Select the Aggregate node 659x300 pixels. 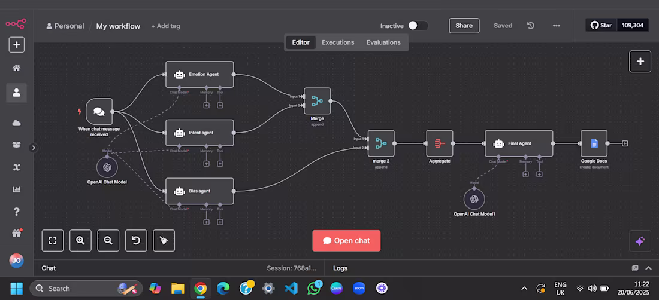[x=440, y=143]
